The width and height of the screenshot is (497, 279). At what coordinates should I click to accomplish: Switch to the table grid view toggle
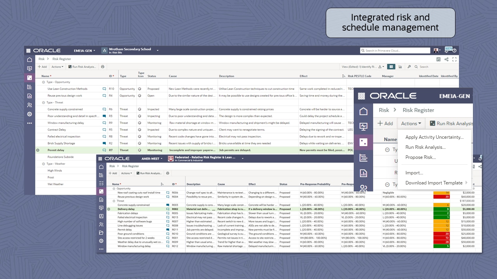[x=391, y=67]
